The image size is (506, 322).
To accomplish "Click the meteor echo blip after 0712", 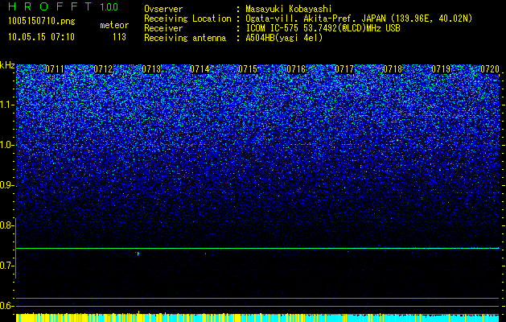I will point(138,254).
